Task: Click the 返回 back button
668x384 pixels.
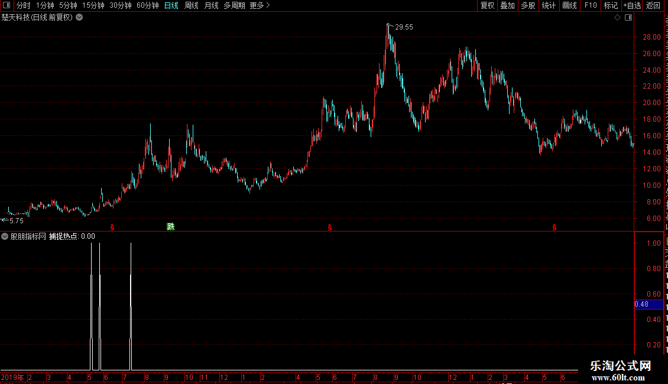Action: pyautogui.click(x=653, y=5)
